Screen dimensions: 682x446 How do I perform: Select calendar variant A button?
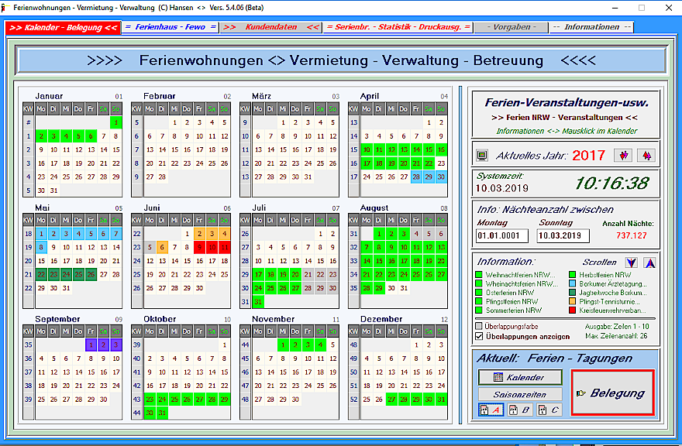(x=490, y=410)
